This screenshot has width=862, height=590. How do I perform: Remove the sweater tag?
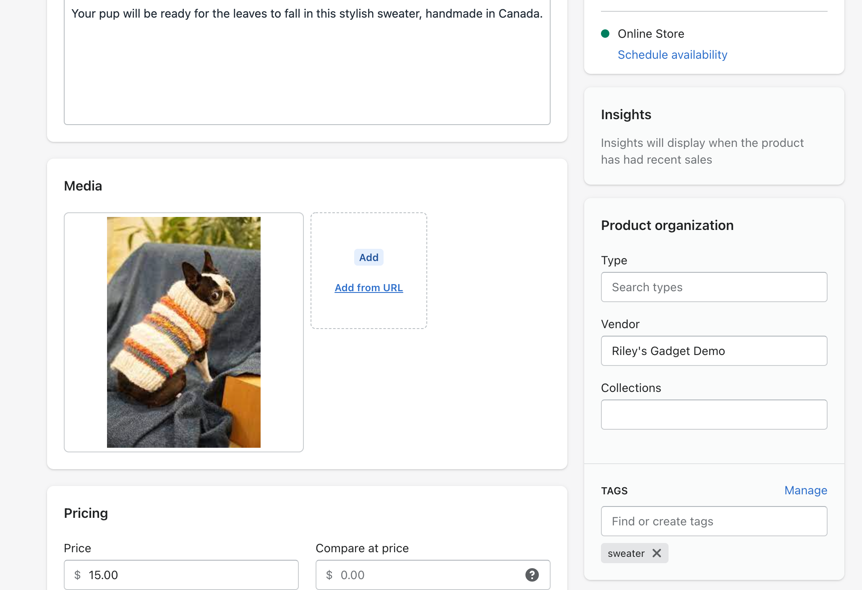[657, 553]
